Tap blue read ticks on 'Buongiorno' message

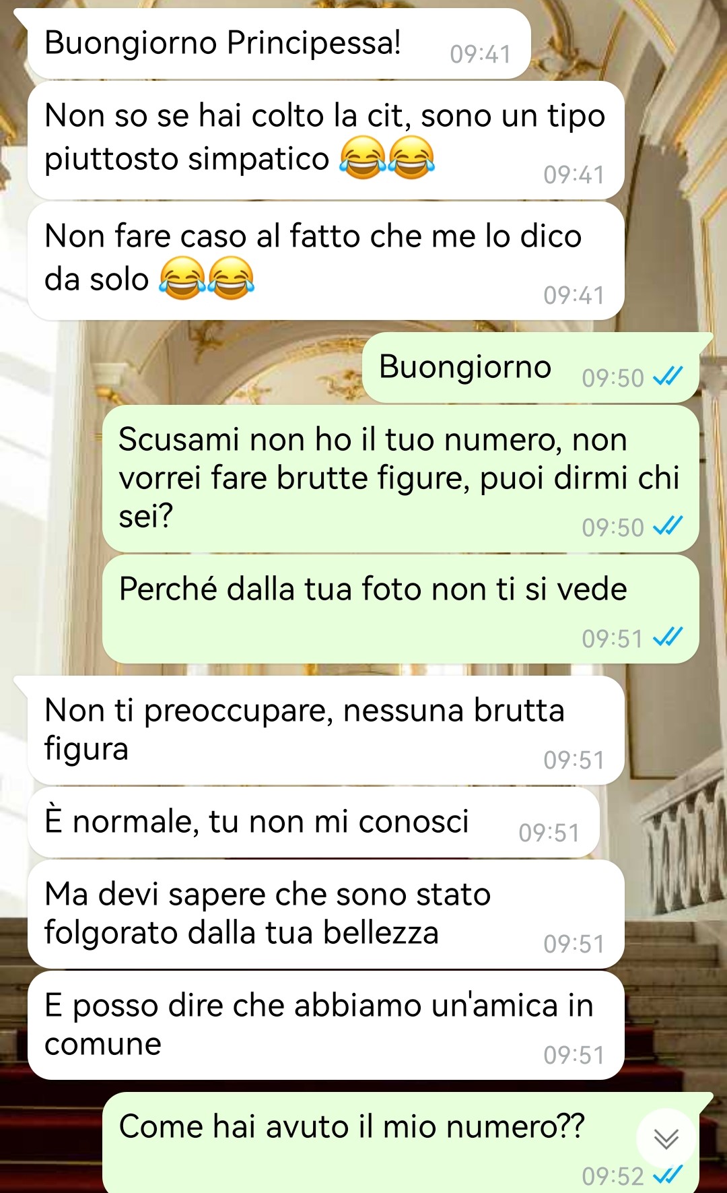[668, 376]
